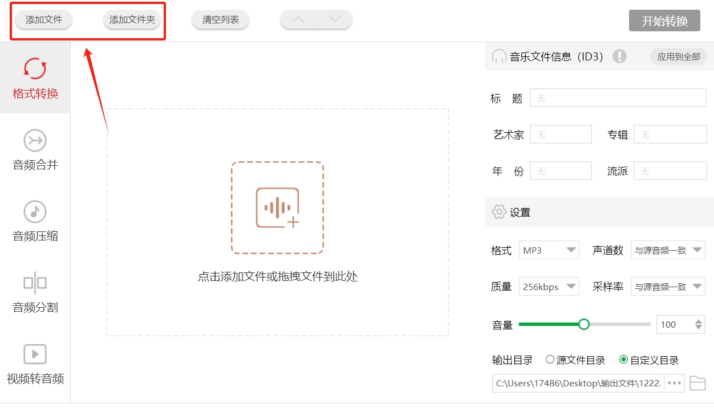Click the output directory path field

(x=578, y=383)
